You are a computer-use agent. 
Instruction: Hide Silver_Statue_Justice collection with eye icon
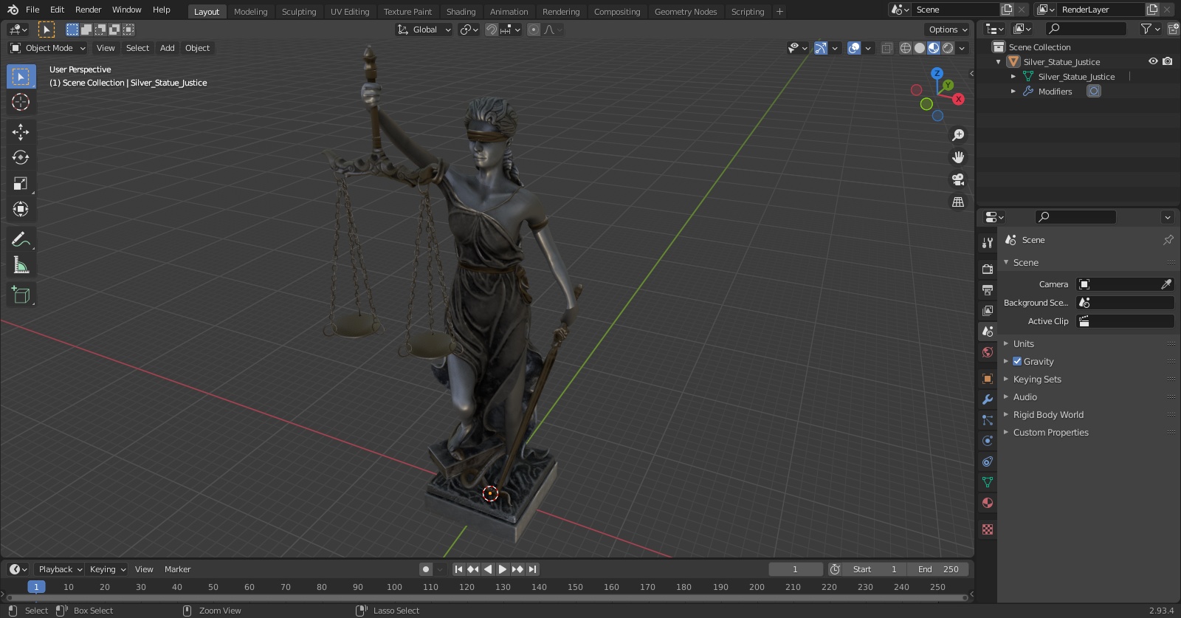[x=1153, y=61]
